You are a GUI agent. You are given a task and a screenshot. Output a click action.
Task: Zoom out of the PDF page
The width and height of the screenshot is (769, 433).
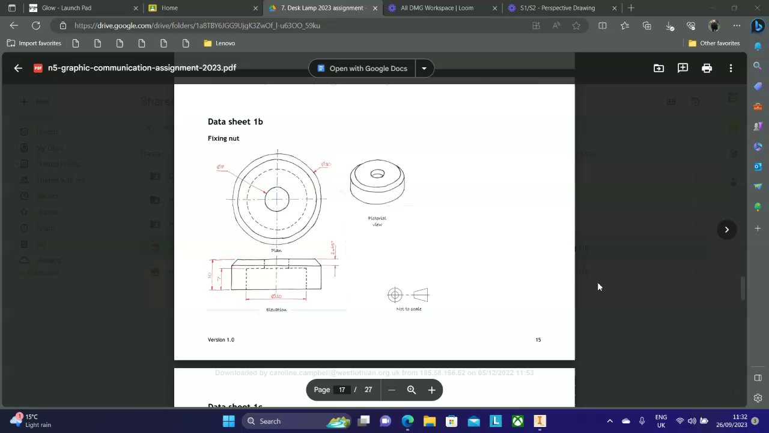[x=392, y=390]
